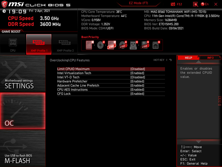Click the BIOS Mode CSM/UEFI text
This screenshot has height=167, width=222.
(97, 28)
